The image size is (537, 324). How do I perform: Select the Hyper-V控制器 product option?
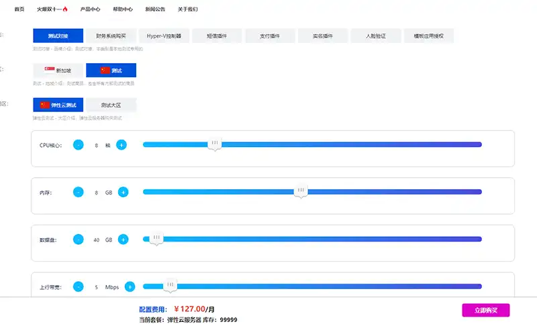click(164, 36)
